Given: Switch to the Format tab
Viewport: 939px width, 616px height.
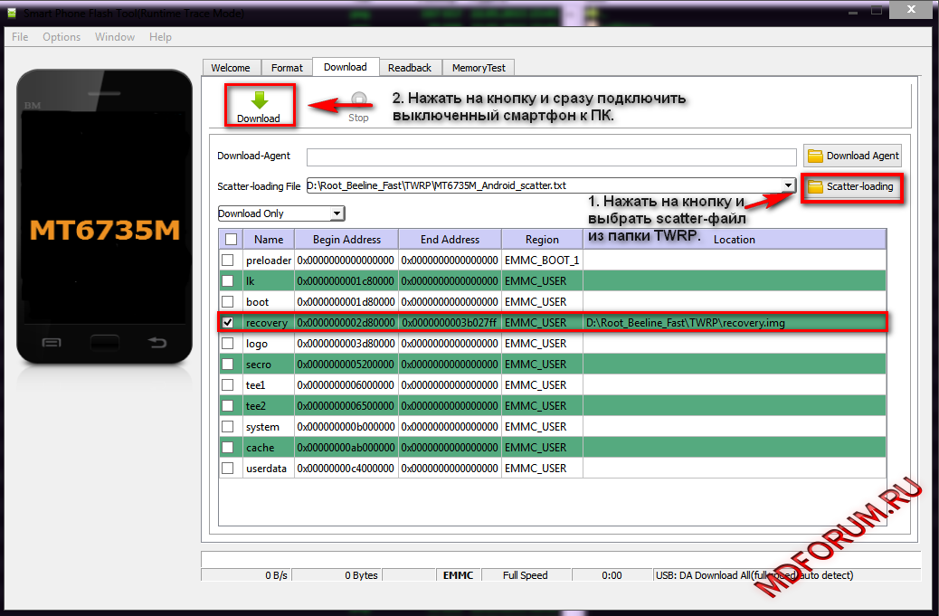Looking at the screenshot, I should 287,68.
